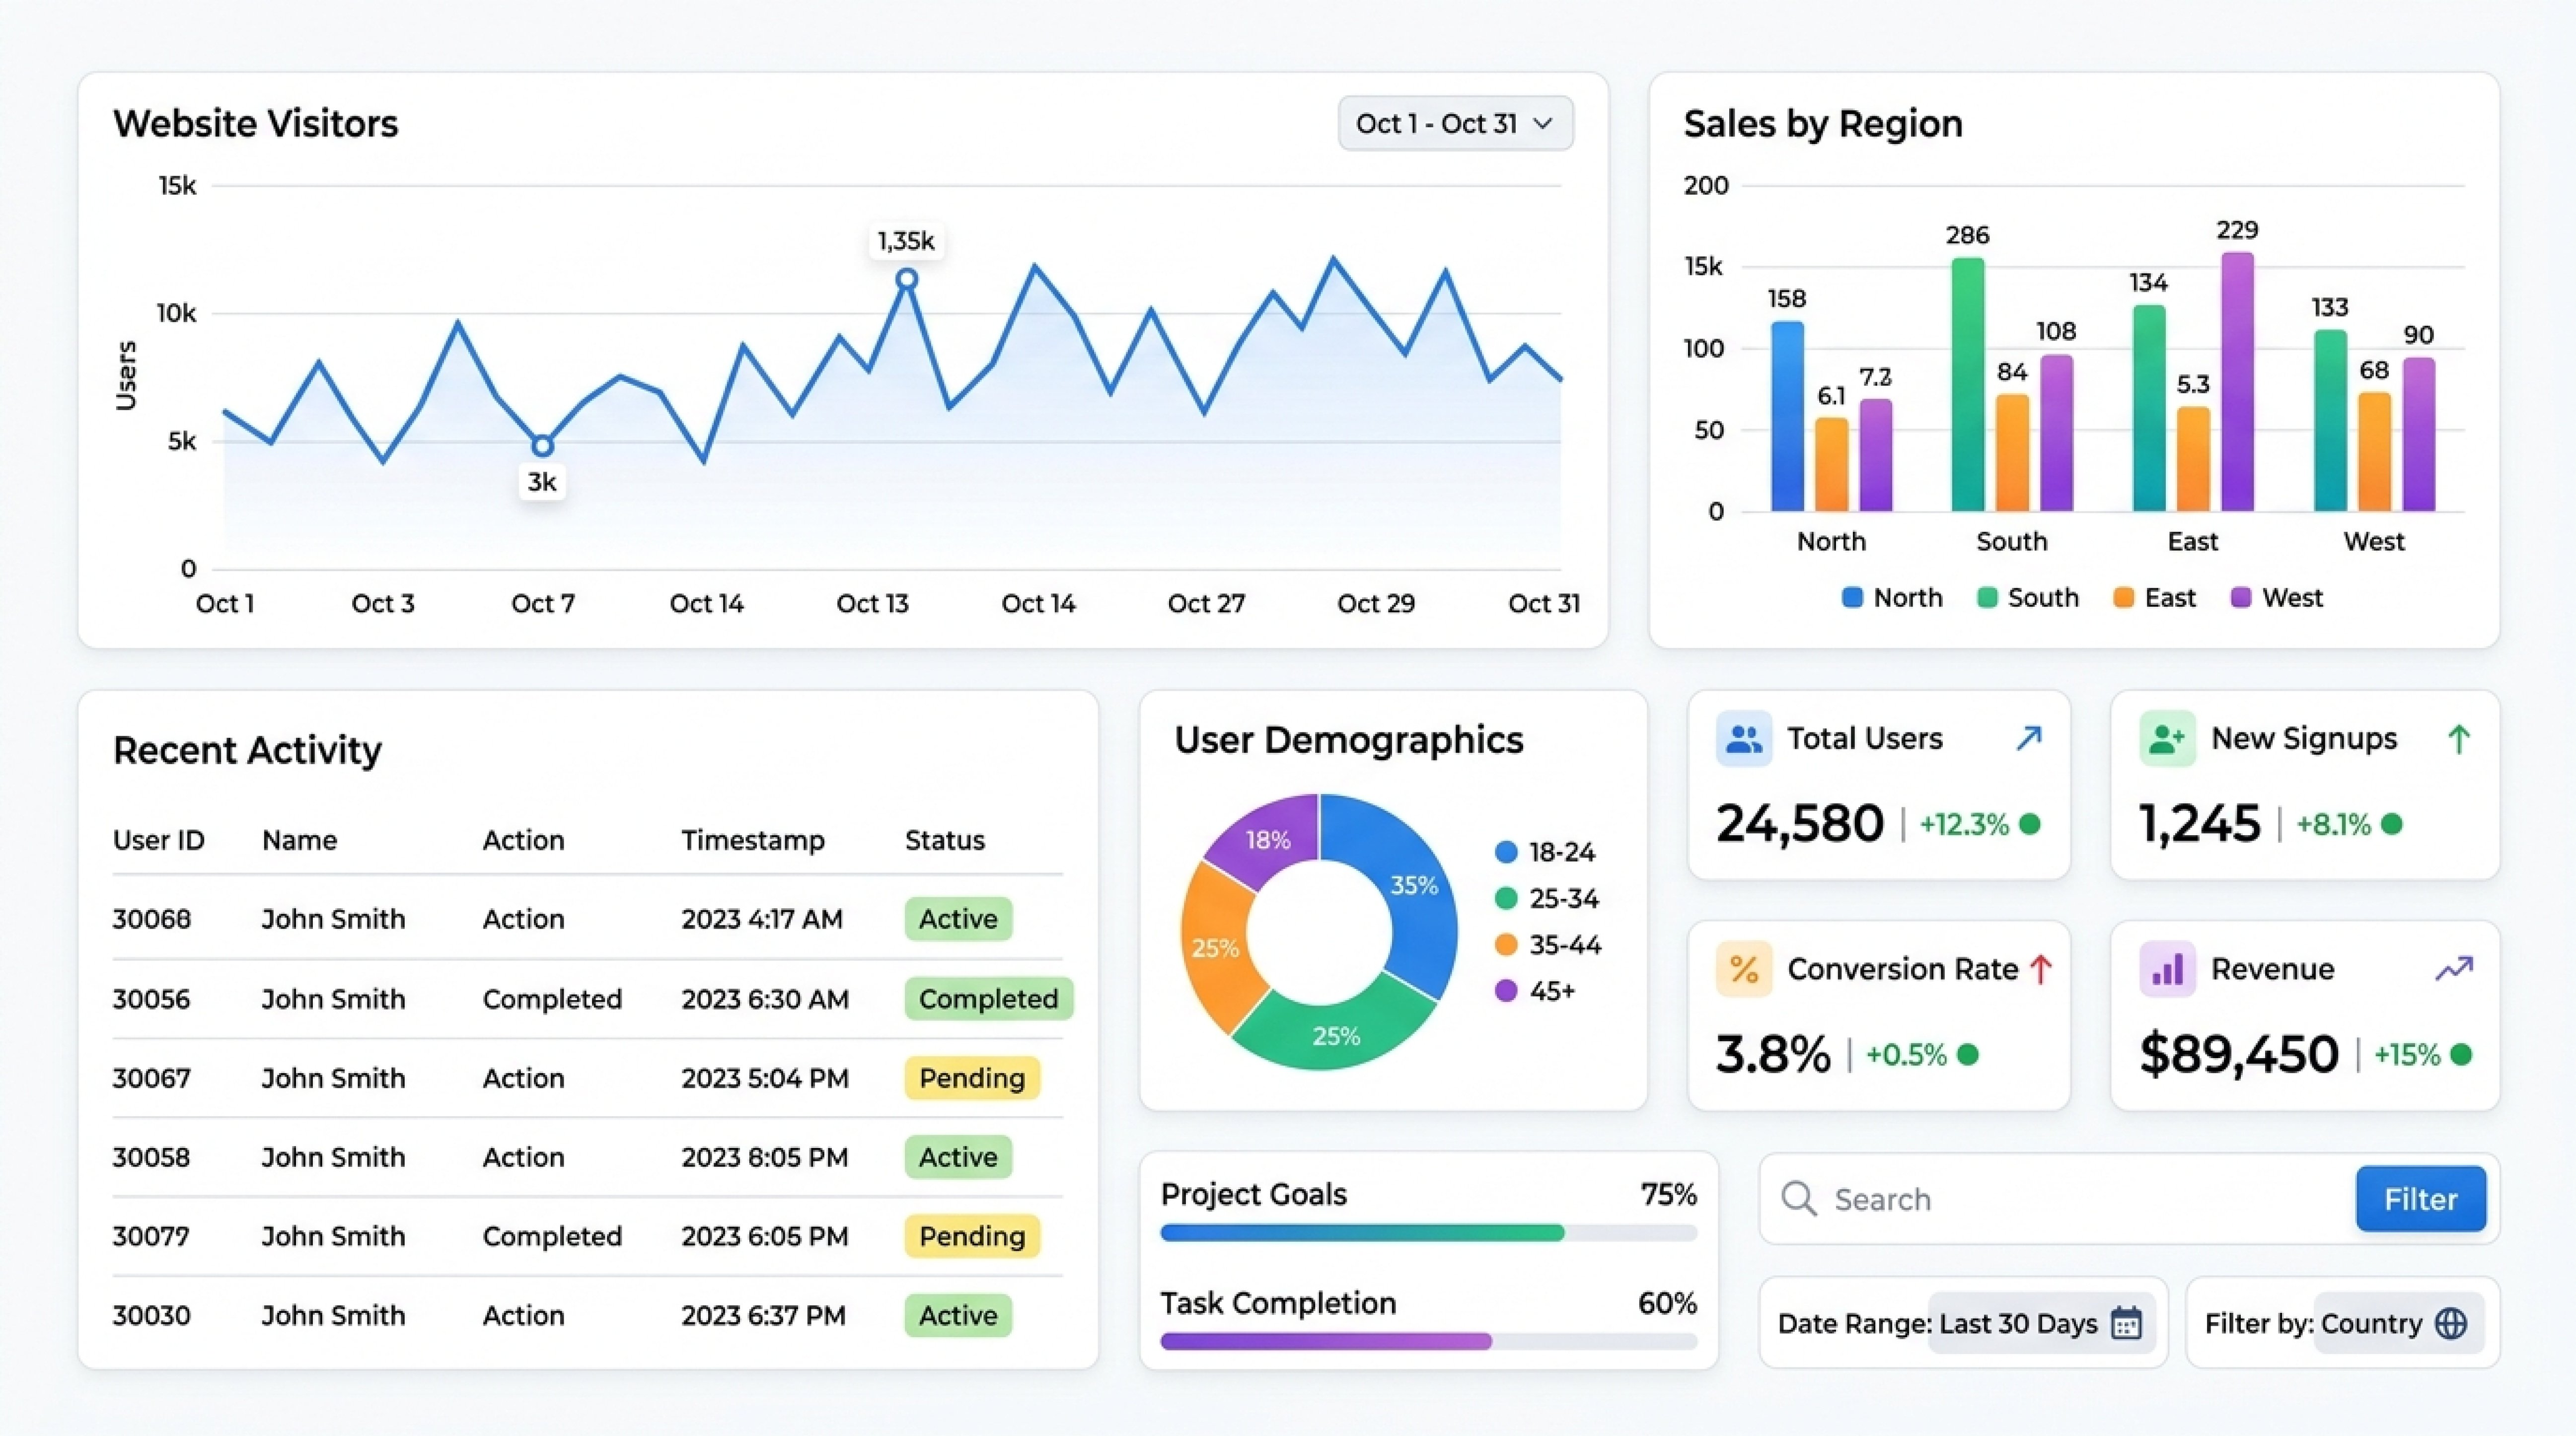Click the green dot beside +8.1%

2392,824
